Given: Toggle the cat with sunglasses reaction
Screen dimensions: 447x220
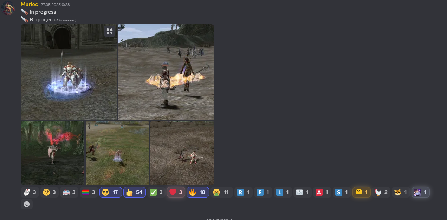Looking at the screenshot, I should tap(401, 192).
